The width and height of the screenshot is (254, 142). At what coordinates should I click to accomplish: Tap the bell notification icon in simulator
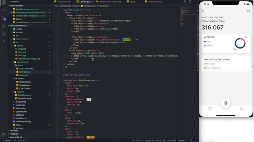pos(241,109)
